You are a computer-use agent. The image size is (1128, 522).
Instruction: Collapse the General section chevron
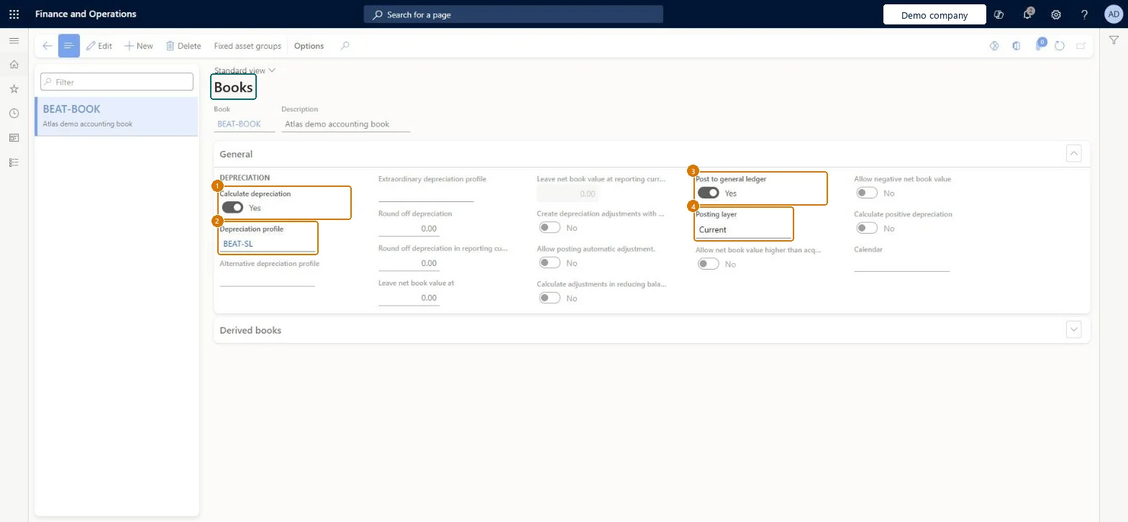[1074, 153]
